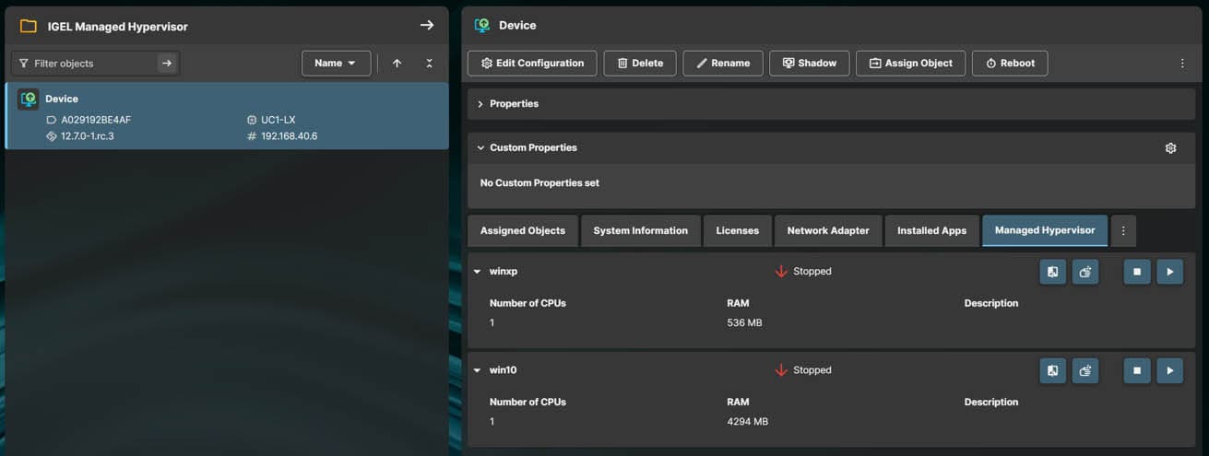Click the Device header icon in details panel
Viewport: 1209px width, 456px height.
pos(481,26)
